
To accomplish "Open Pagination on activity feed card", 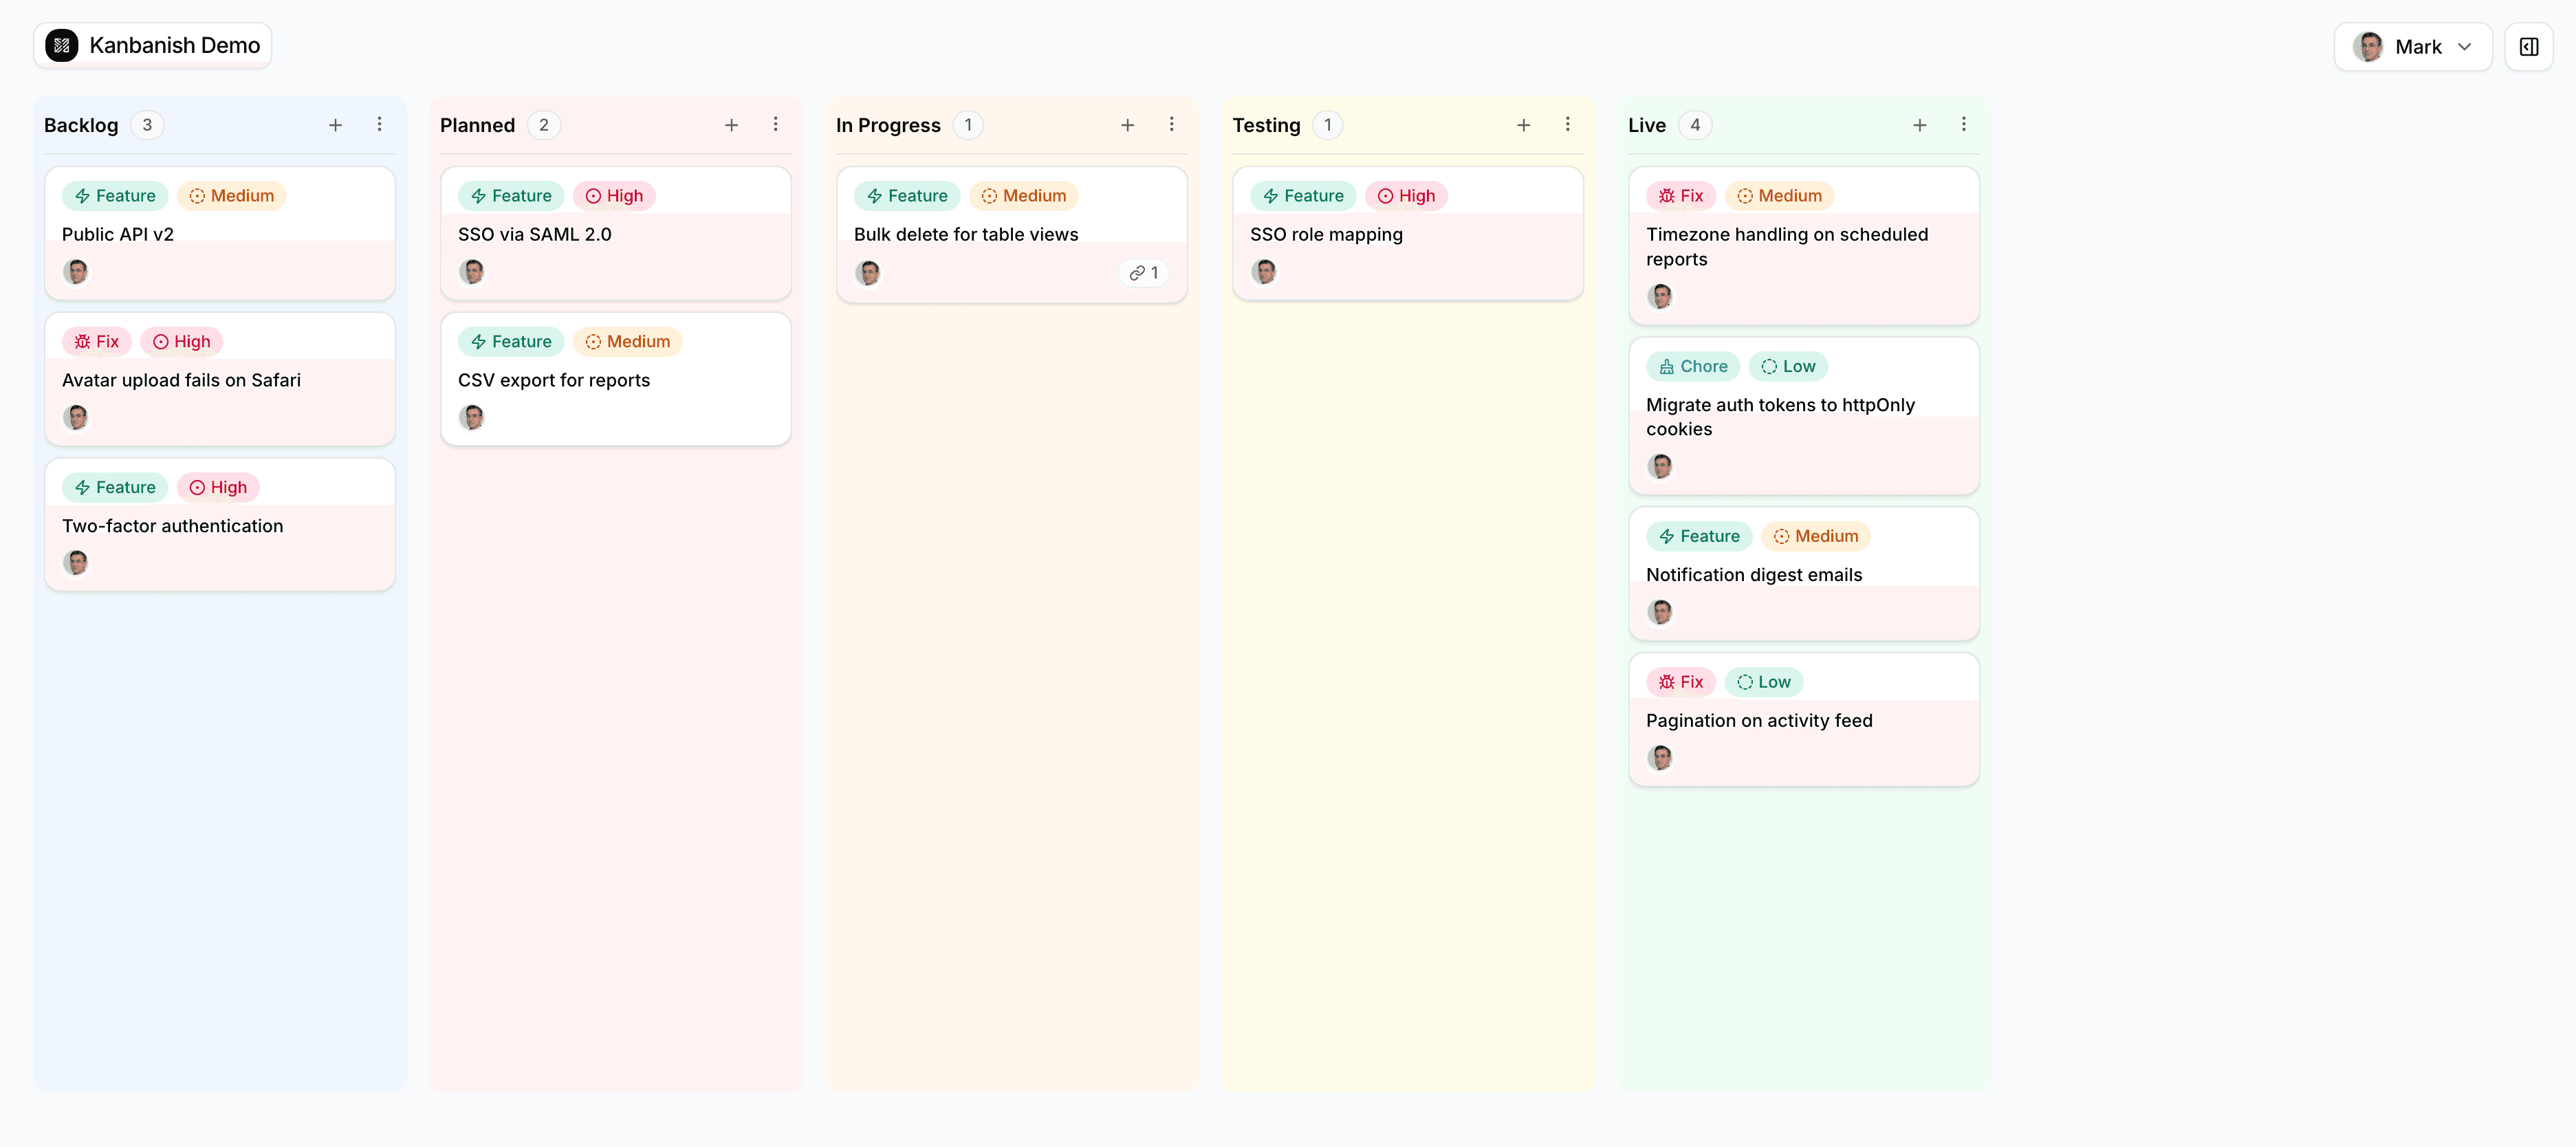I will pyautogui.click(x=1804, y=720).
